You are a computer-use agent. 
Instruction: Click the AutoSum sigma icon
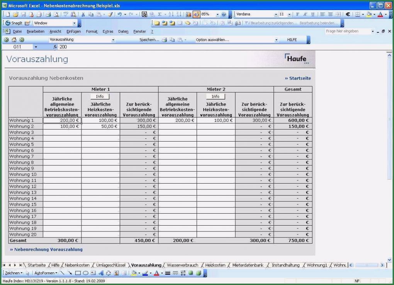(160, 14)
